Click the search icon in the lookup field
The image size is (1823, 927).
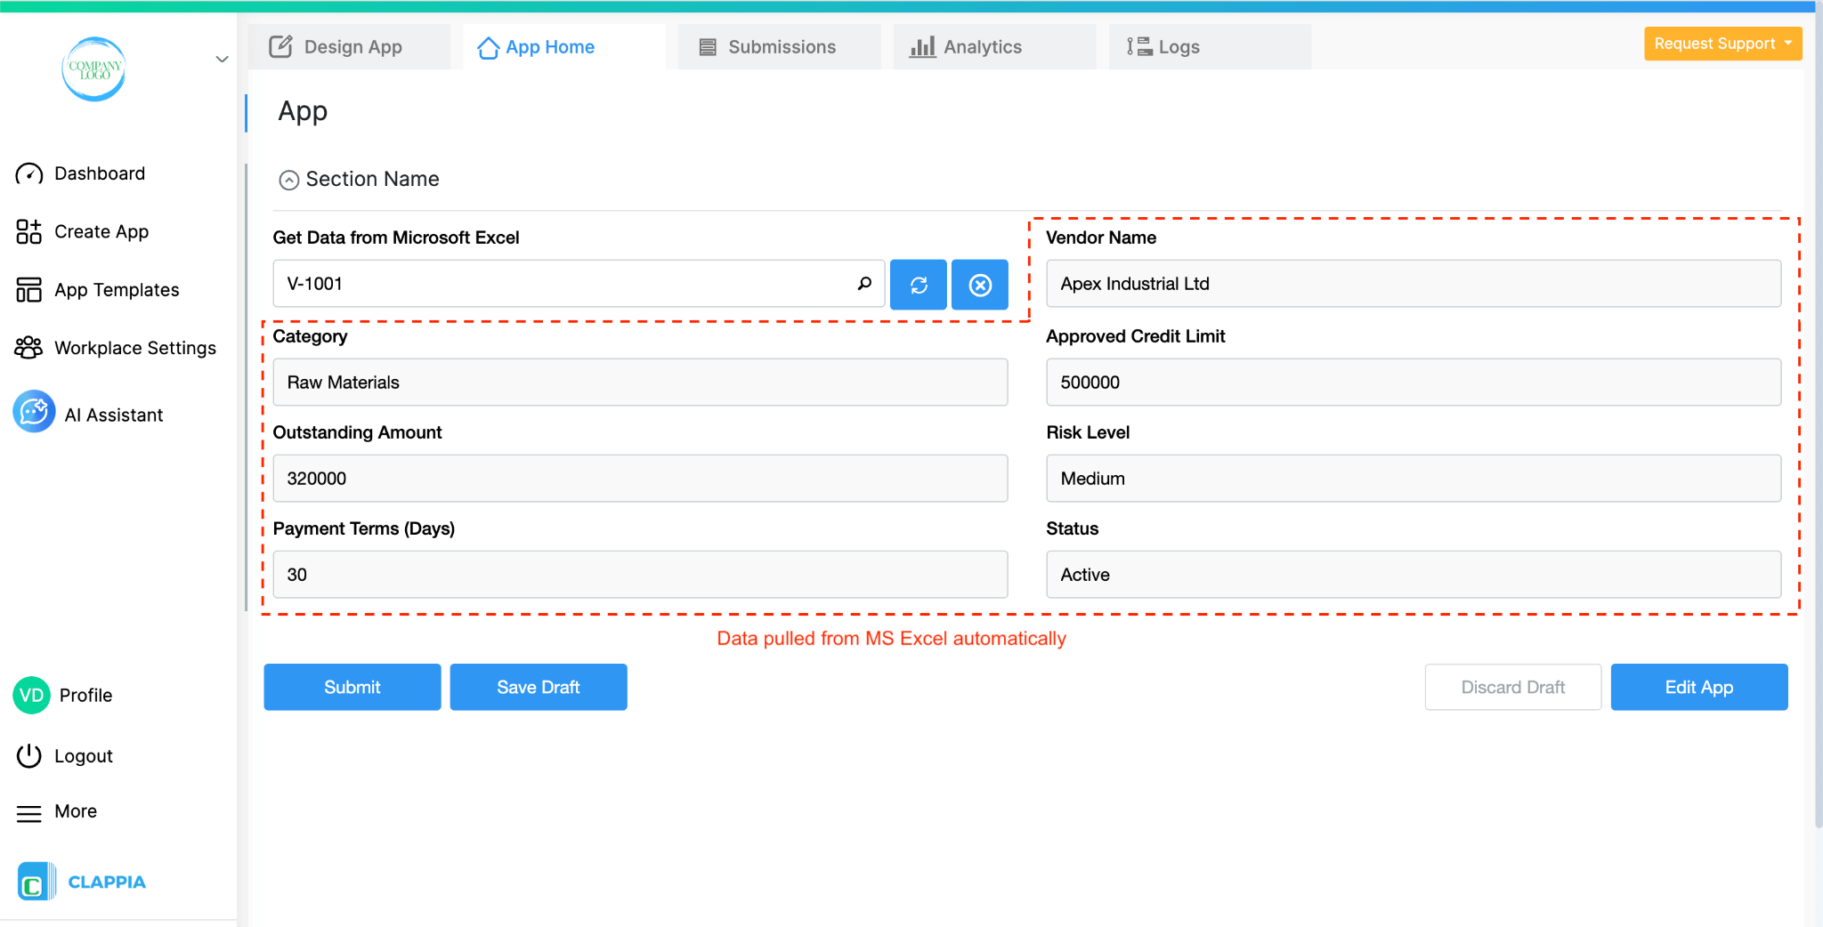pyautogui.click(x=863, y=283)
